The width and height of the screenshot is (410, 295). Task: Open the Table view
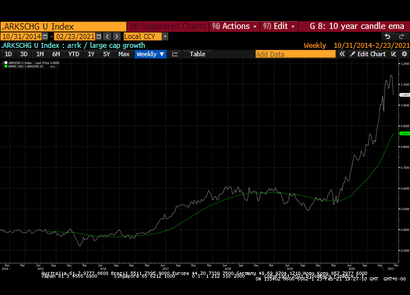click(x=197, y=54)
